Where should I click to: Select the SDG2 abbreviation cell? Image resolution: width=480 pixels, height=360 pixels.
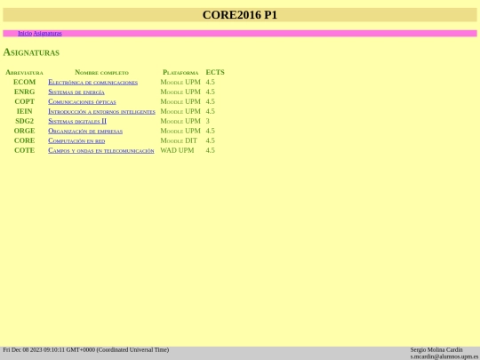(24, 121)
